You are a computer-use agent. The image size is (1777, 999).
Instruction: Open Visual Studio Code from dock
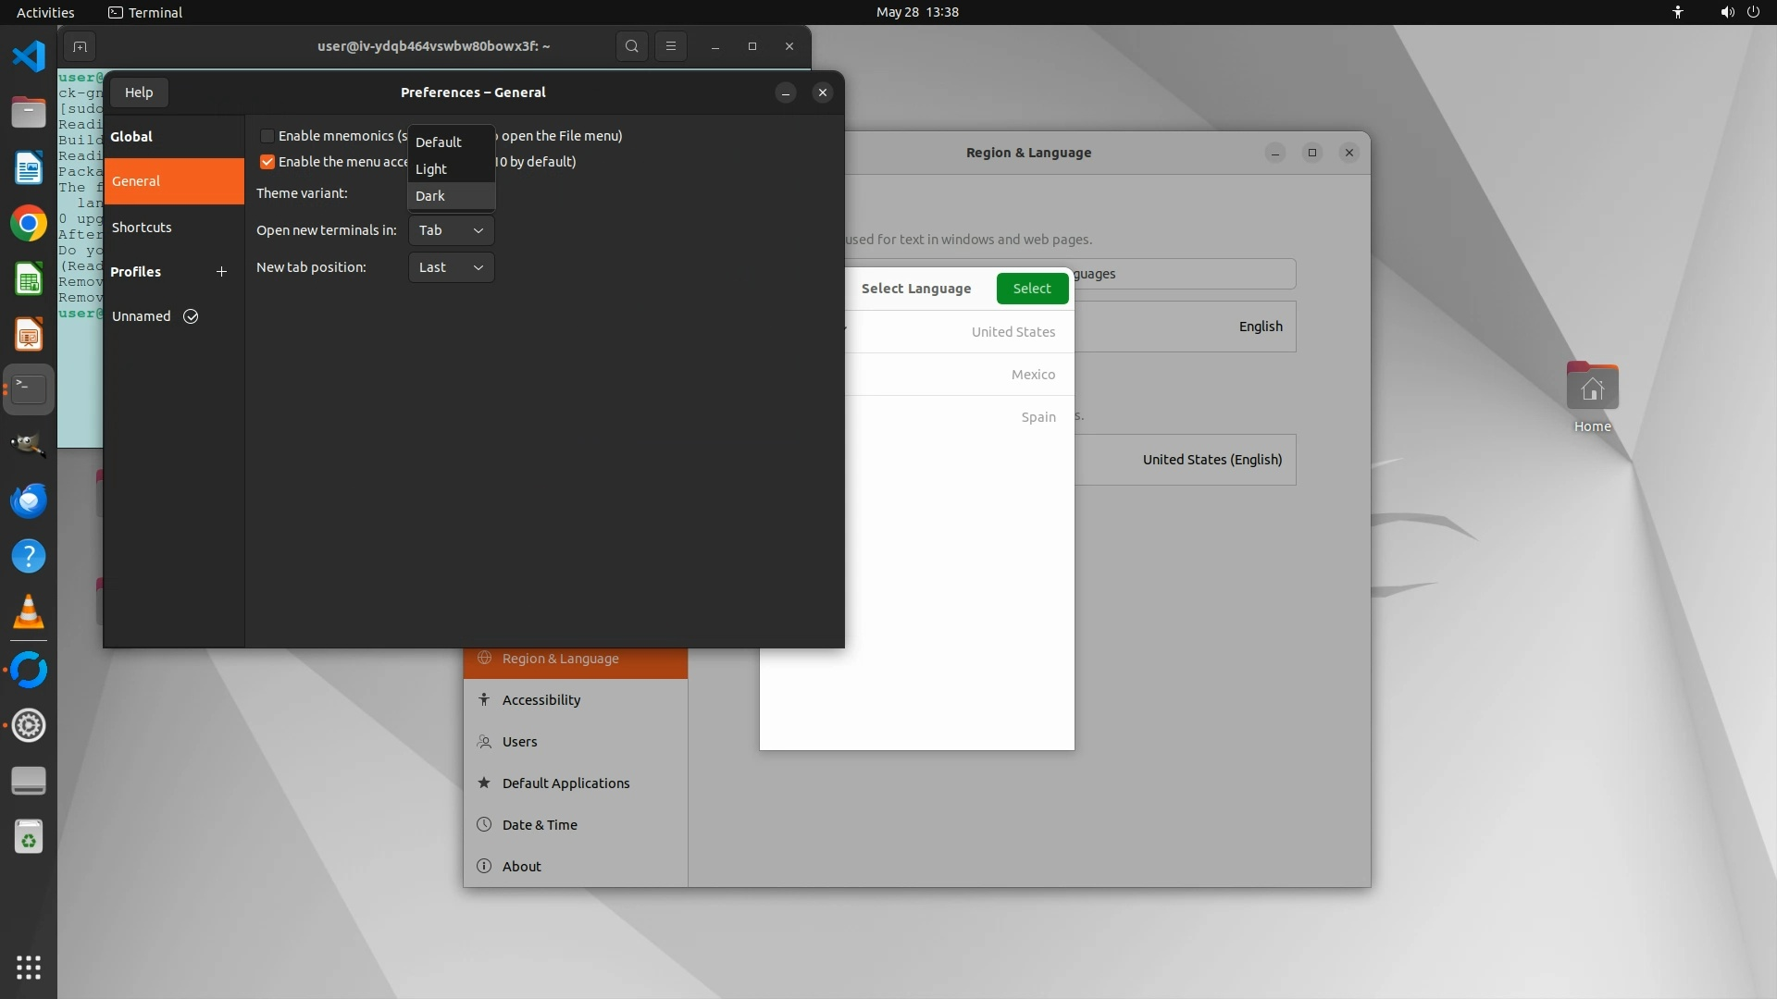[29, 56]
